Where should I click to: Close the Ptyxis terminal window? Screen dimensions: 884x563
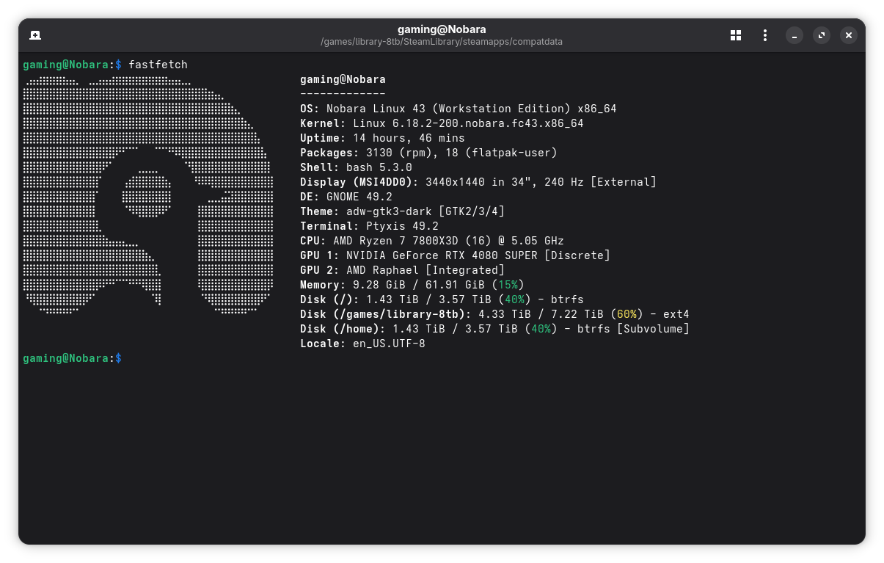click(x=849, y=35)
